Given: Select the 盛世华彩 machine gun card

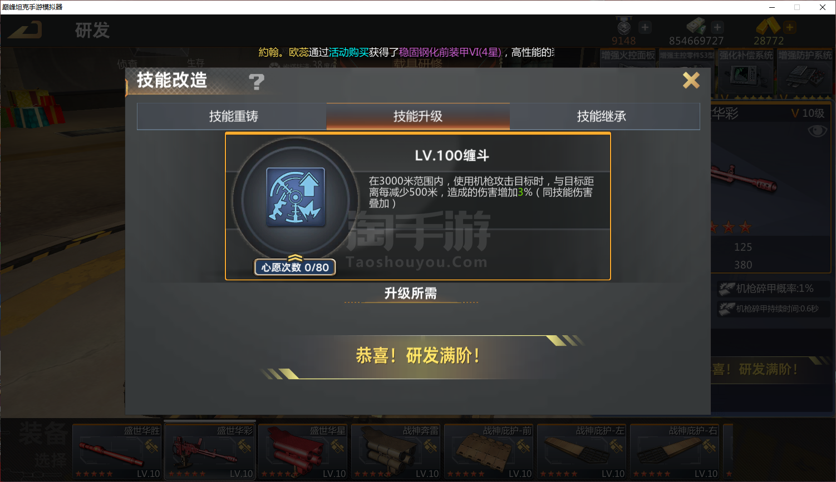Looking at the screenshot, I should click(210, 451).
